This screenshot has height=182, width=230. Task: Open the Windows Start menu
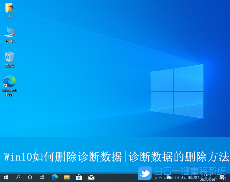click(x=6, y=178)
